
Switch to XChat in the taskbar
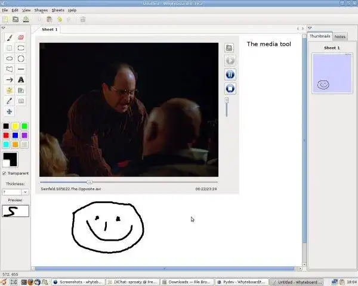pyautogui.click(x=133, y=282)
